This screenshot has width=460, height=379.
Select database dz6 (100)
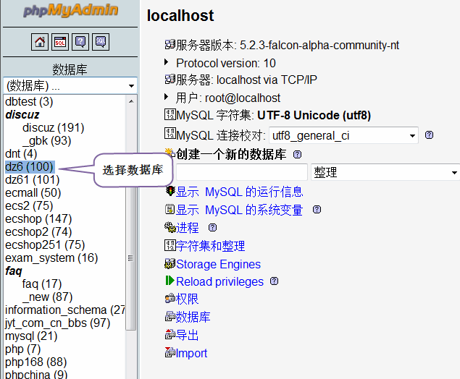(29, 166)
